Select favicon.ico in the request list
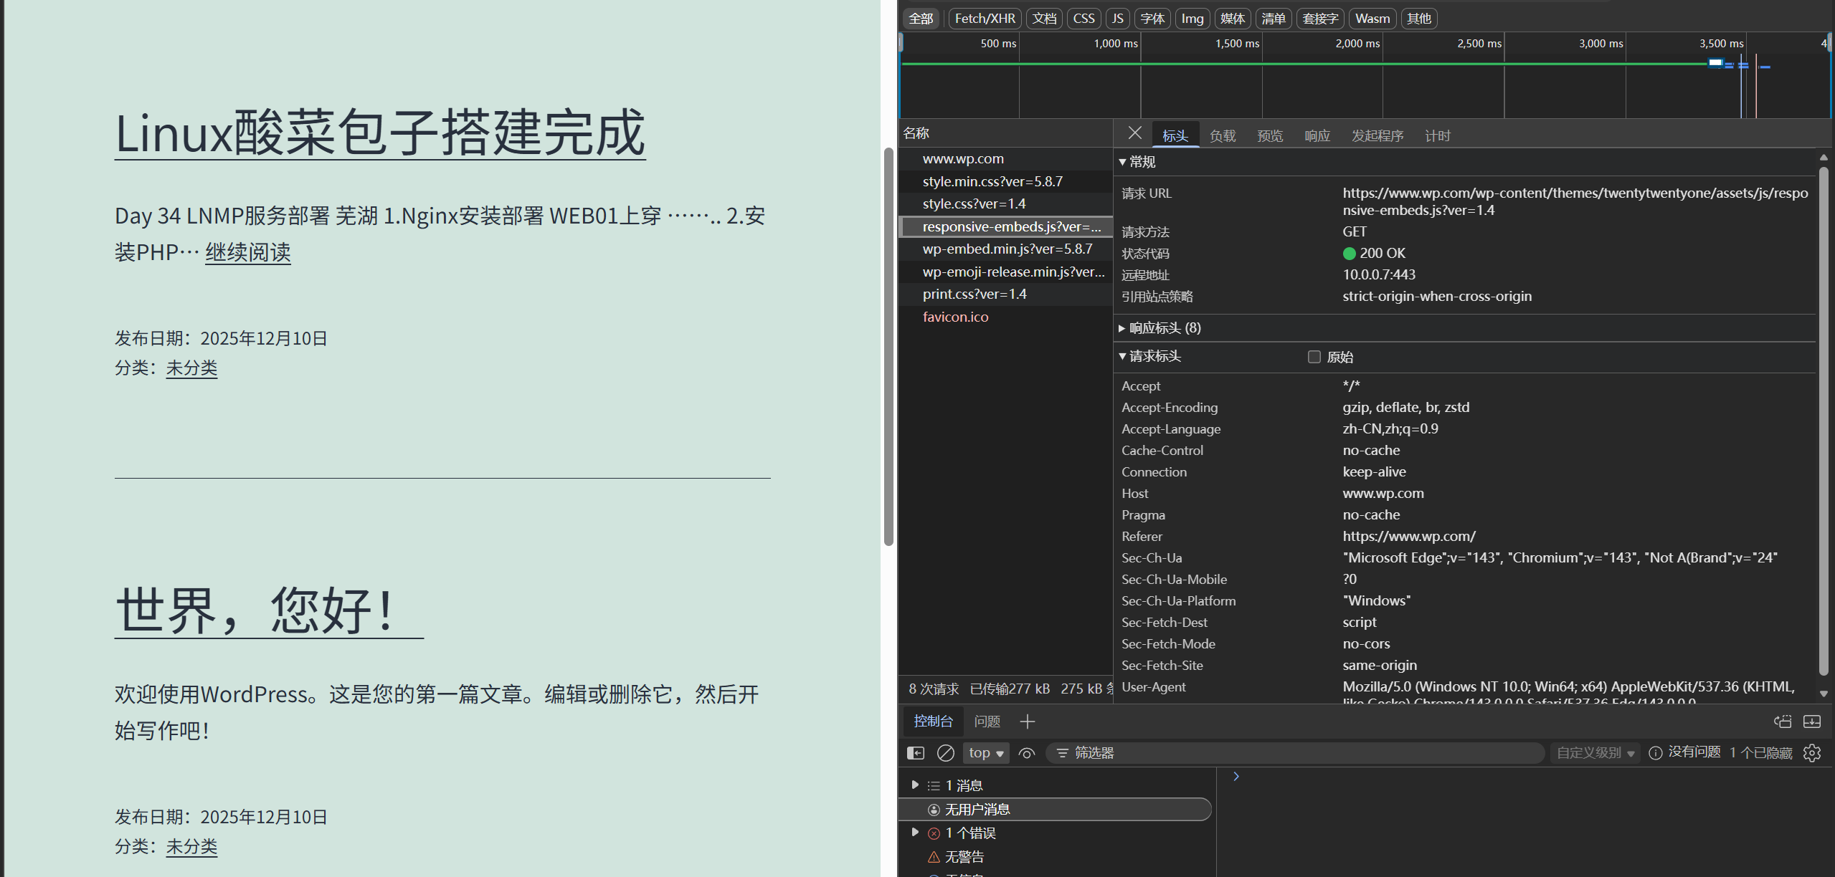Image resolution: width=1835 pixels, height=877 pixels. point(955,317)
